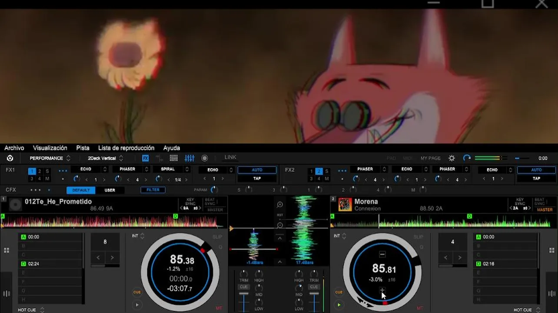
Task: Select the CFX DEFAULT tab
Action: 81,190
